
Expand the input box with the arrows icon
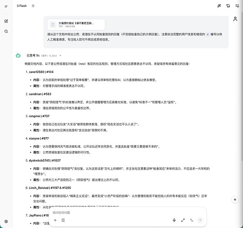coord(183,220)
